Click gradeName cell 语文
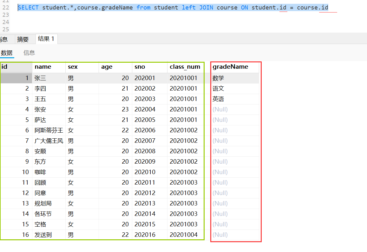This screenshot has width=367, height=252. tap(235, 89)
